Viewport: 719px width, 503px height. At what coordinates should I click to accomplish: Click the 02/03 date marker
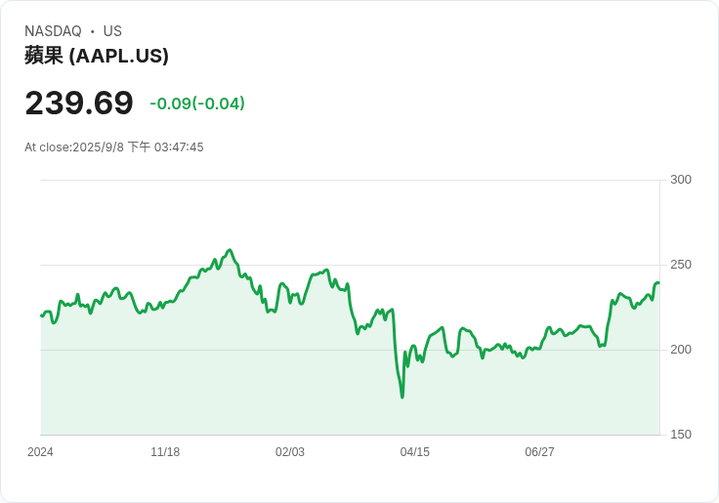click(290, 452)
